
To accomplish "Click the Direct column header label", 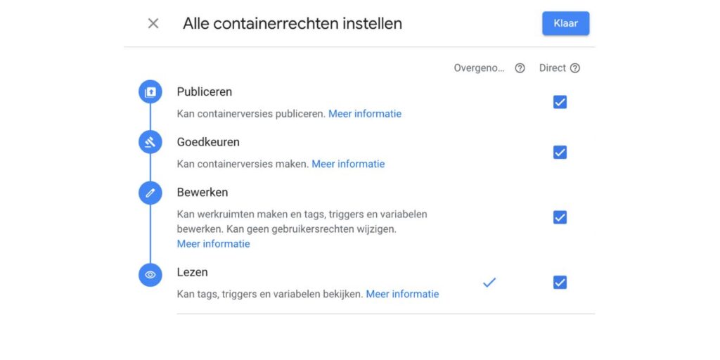I will pos(552,68).
